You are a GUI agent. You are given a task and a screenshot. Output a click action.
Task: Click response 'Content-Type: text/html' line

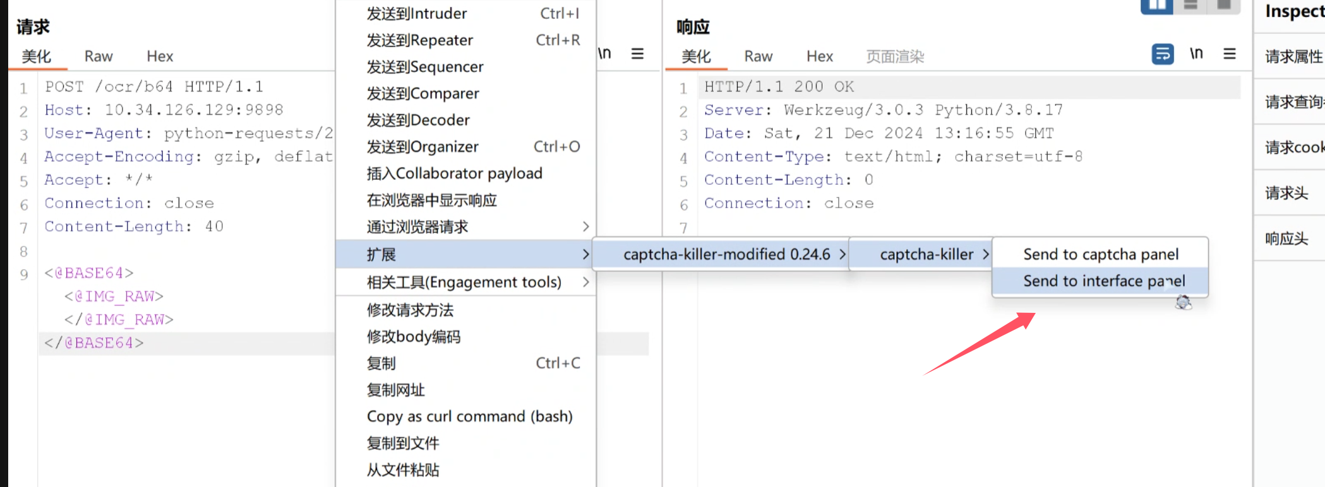coord(894,156)
